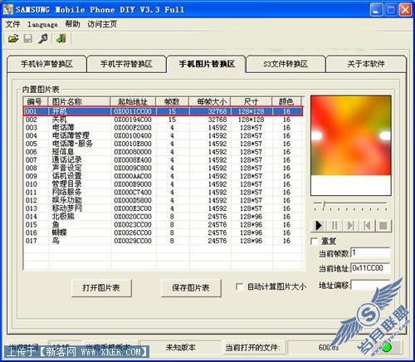Screen dimensions: 415x362
Task: Click the green exit door toolbar icon
Action: pyautogui.click(x=61, y=38)
